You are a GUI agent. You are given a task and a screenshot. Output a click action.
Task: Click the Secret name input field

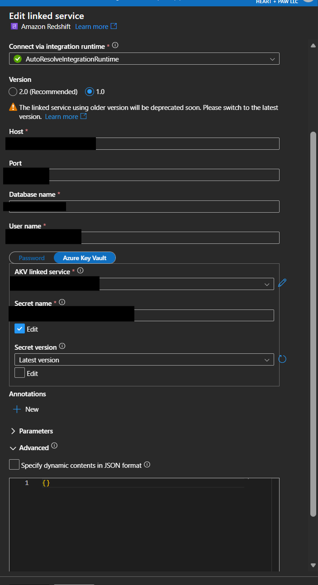144,315
